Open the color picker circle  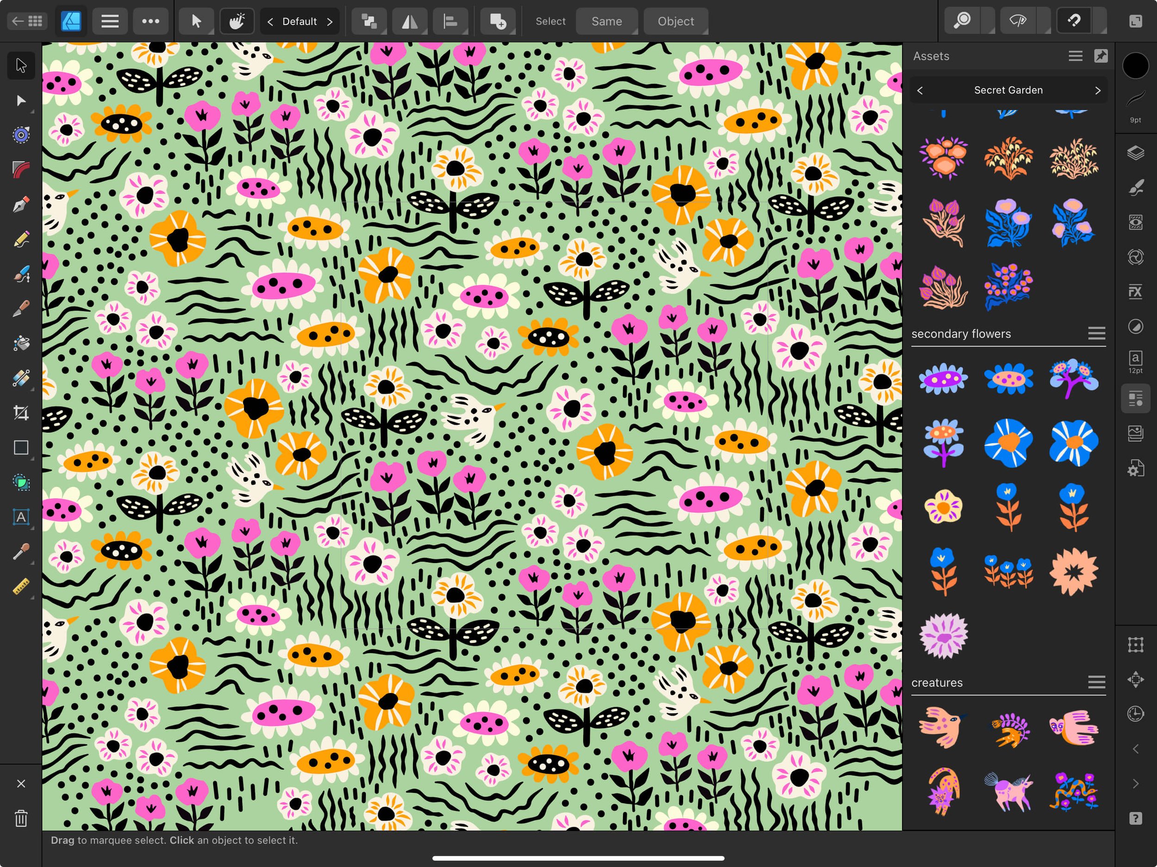point(1136,65)
